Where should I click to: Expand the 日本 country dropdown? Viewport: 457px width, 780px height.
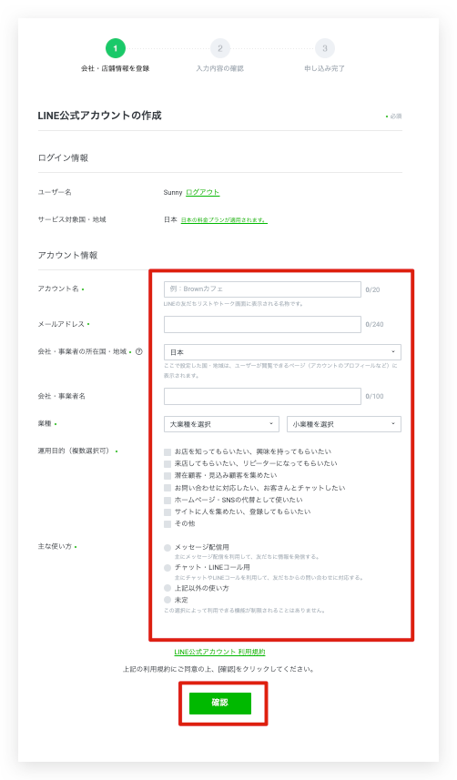click(x=282, y=352)
